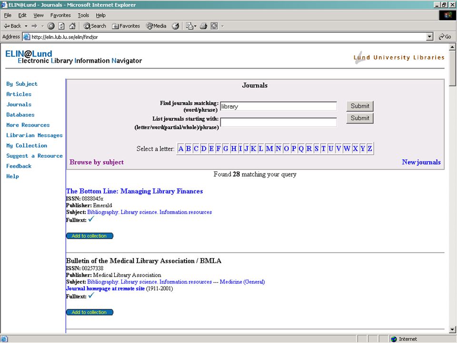Click the Back arrow toolbar button
The width and height of the screenshot is (457, 343).
coord(12,26)
